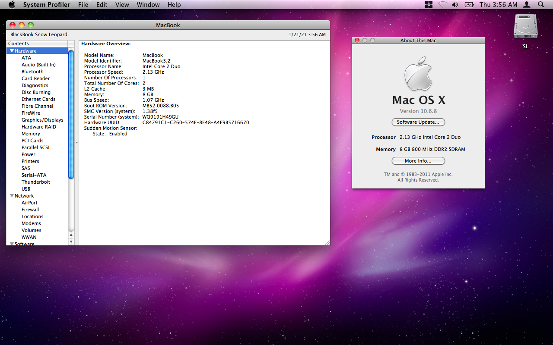
Task: Select Diagnostics in sidebar
Action: 35,85
